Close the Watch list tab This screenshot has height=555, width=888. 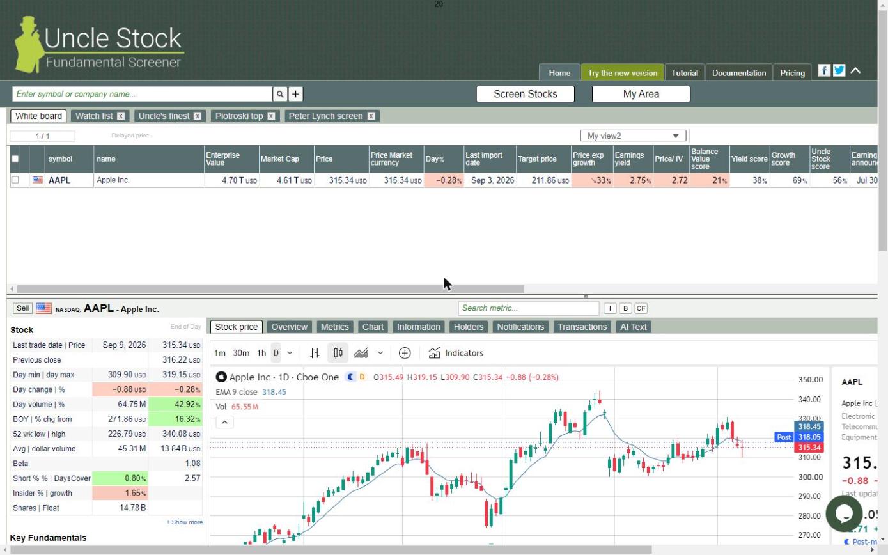coord(121,116)
